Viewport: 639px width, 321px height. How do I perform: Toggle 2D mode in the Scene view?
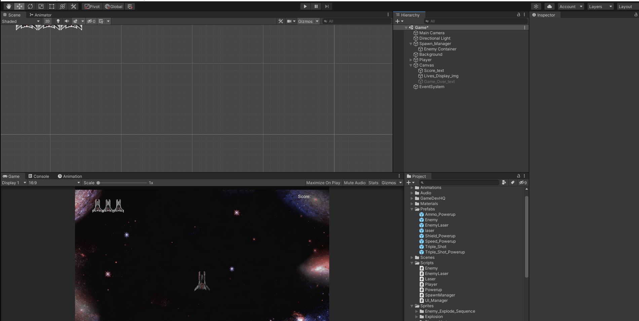pos(47,21)
